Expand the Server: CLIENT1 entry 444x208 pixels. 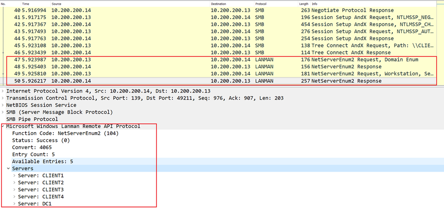click(x=14, y=175)
